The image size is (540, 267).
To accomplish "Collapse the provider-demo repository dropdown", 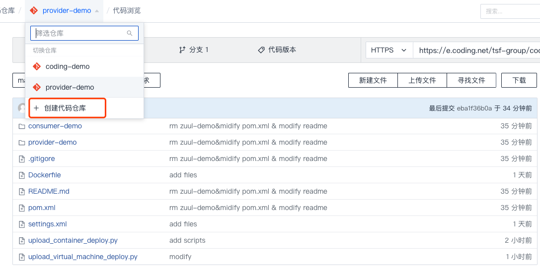I will [x=96, y=11].
